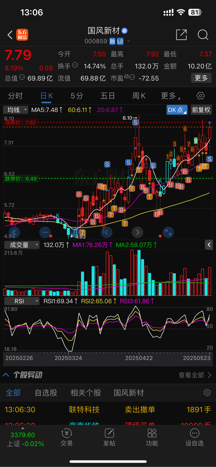Tap the green 9 sequence marker

pos(195,140)
